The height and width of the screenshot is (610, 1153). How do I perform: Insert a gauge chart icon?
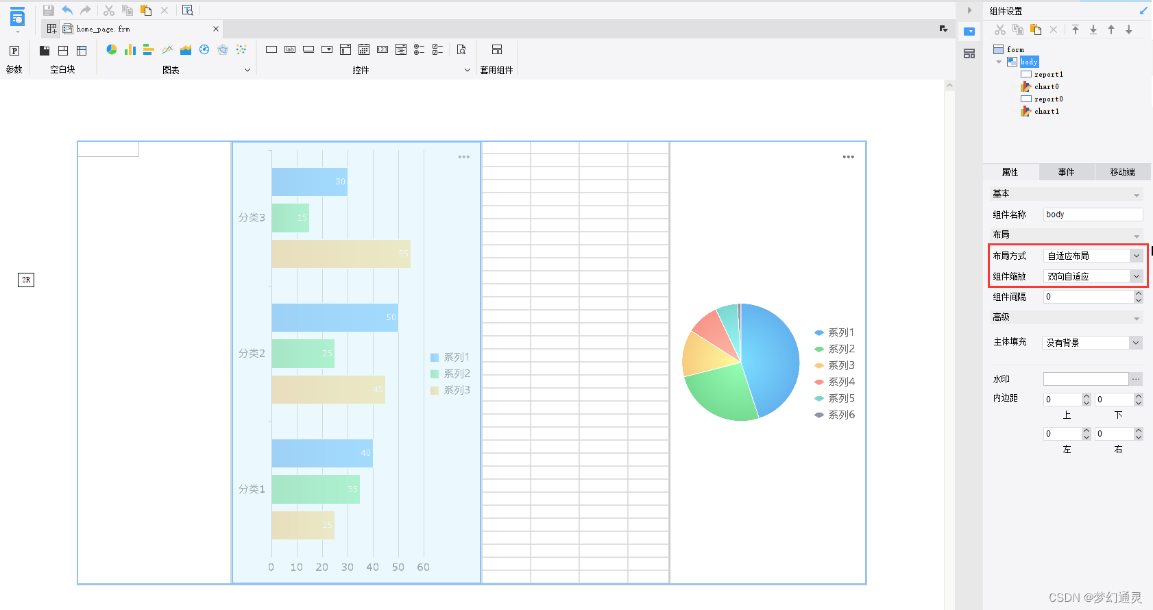(204, 49)
